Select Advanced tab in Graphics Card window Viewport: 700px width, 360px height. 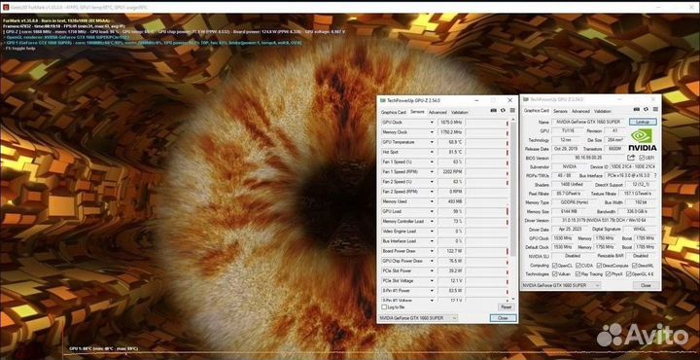(x=580, y=111)
